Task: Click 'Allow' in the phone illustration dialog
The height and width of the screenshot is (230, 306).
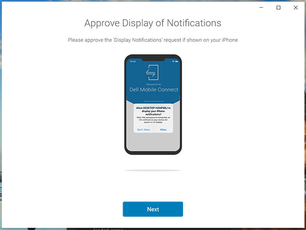Action: pyautogui.click(x=163, y=129)
